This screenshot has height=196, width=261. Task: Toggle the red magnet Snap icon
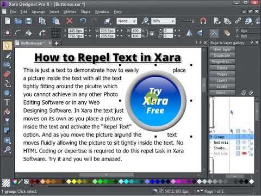coord(203,21)
